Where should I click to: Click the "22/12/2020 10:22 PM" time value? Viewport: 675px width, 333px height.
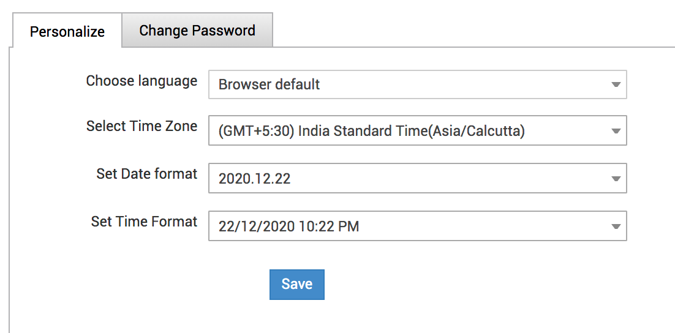coord(288,226)
